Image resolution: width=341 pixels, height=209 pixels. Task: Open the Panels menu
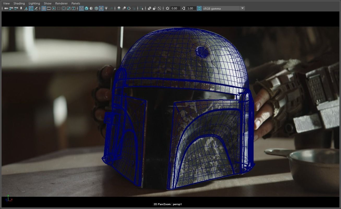point(76,3)
